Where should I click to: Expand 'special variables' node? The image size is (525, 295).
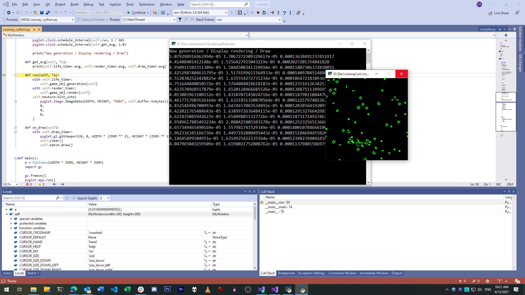(11, 219)
